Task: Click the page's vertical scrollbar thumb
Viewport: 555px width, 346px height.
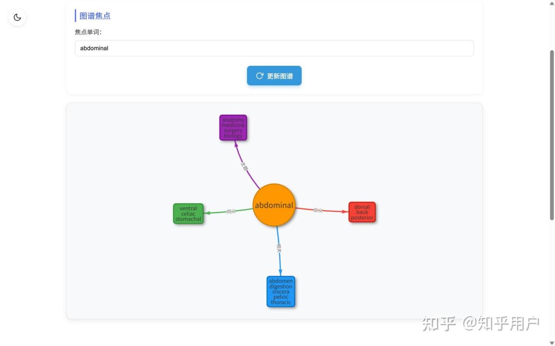Action: [x=552, y=134]
